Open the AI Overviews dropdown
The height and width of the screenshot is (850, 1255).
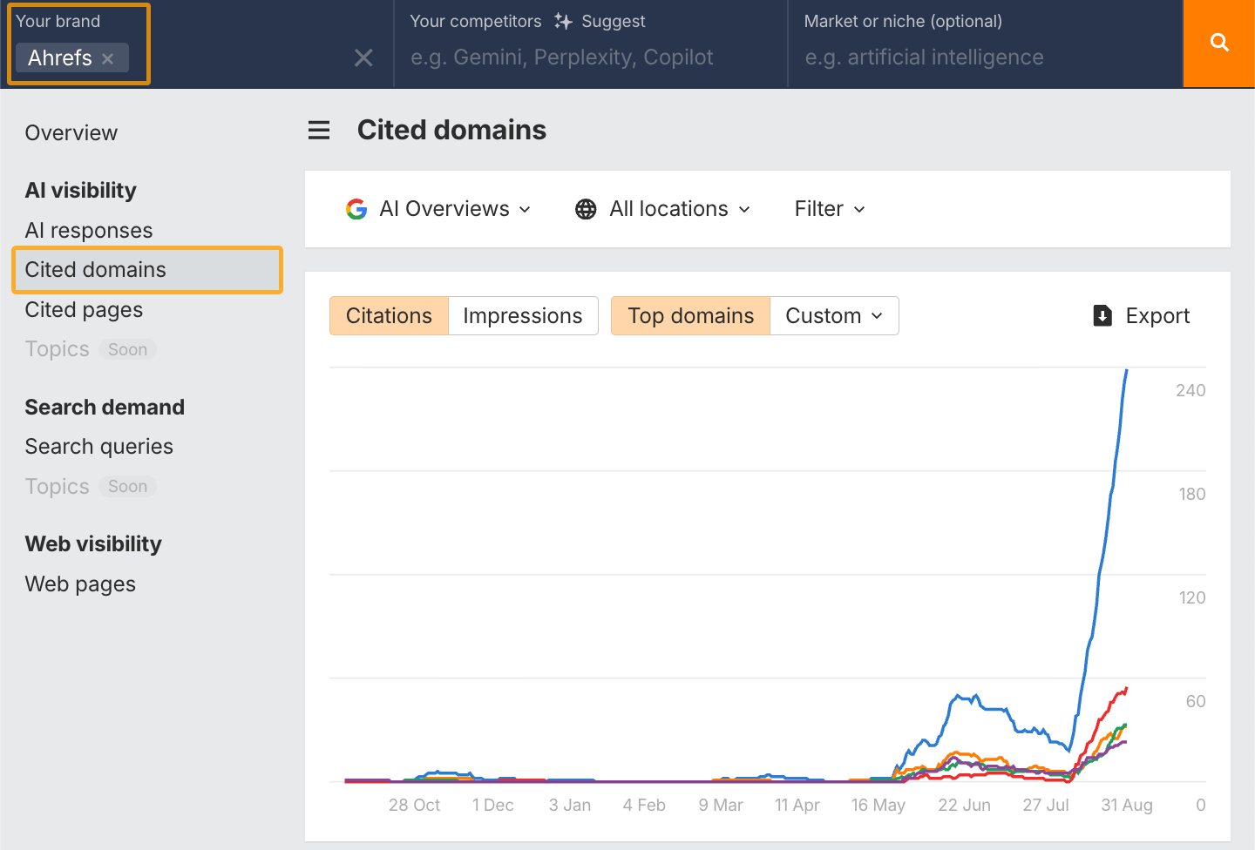(454, 209)
